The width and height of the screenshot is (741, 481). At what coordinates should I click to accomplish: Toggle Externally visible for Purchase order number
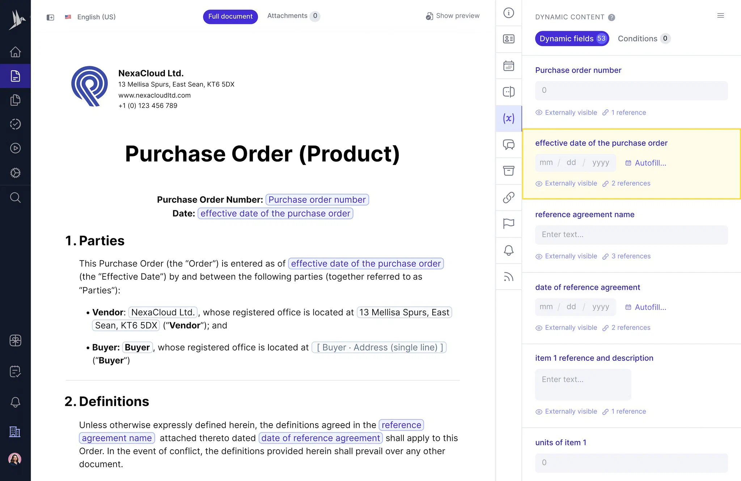pyautogui.click(x=566, y=113)
